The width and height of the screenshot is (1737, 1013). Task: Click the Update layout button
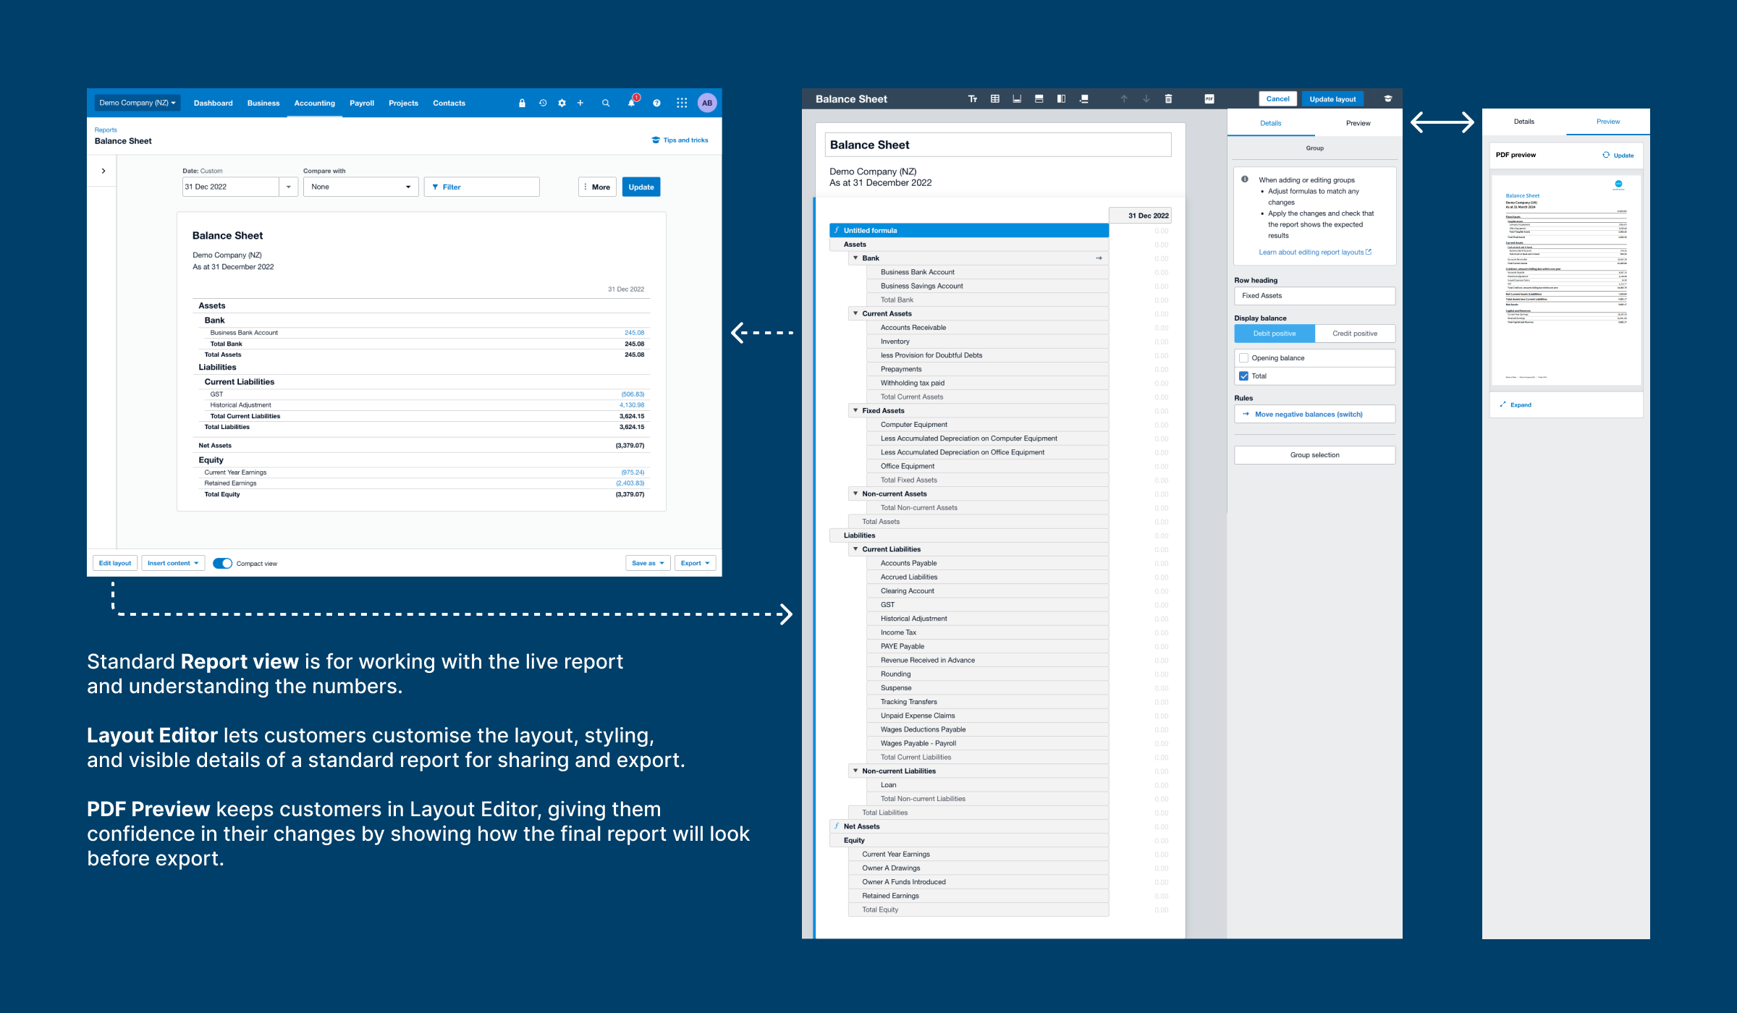click(x=1332, y=99)
